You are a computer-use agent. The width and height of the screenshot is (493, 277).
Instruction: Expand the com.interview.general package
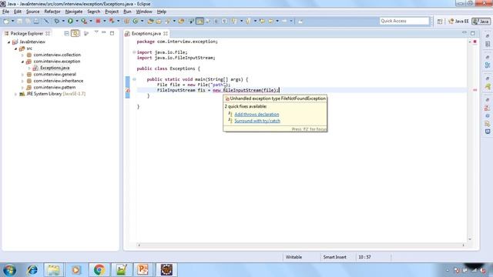pyautogui.click(x=22, y=75)
